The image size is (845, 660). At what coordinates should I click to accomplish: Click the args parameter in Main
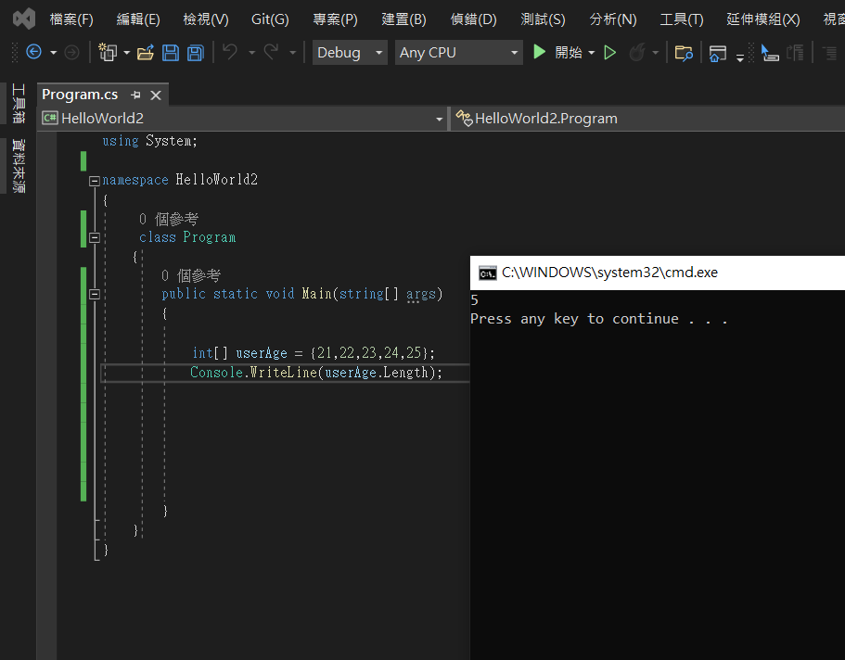[x=420, y=294]
